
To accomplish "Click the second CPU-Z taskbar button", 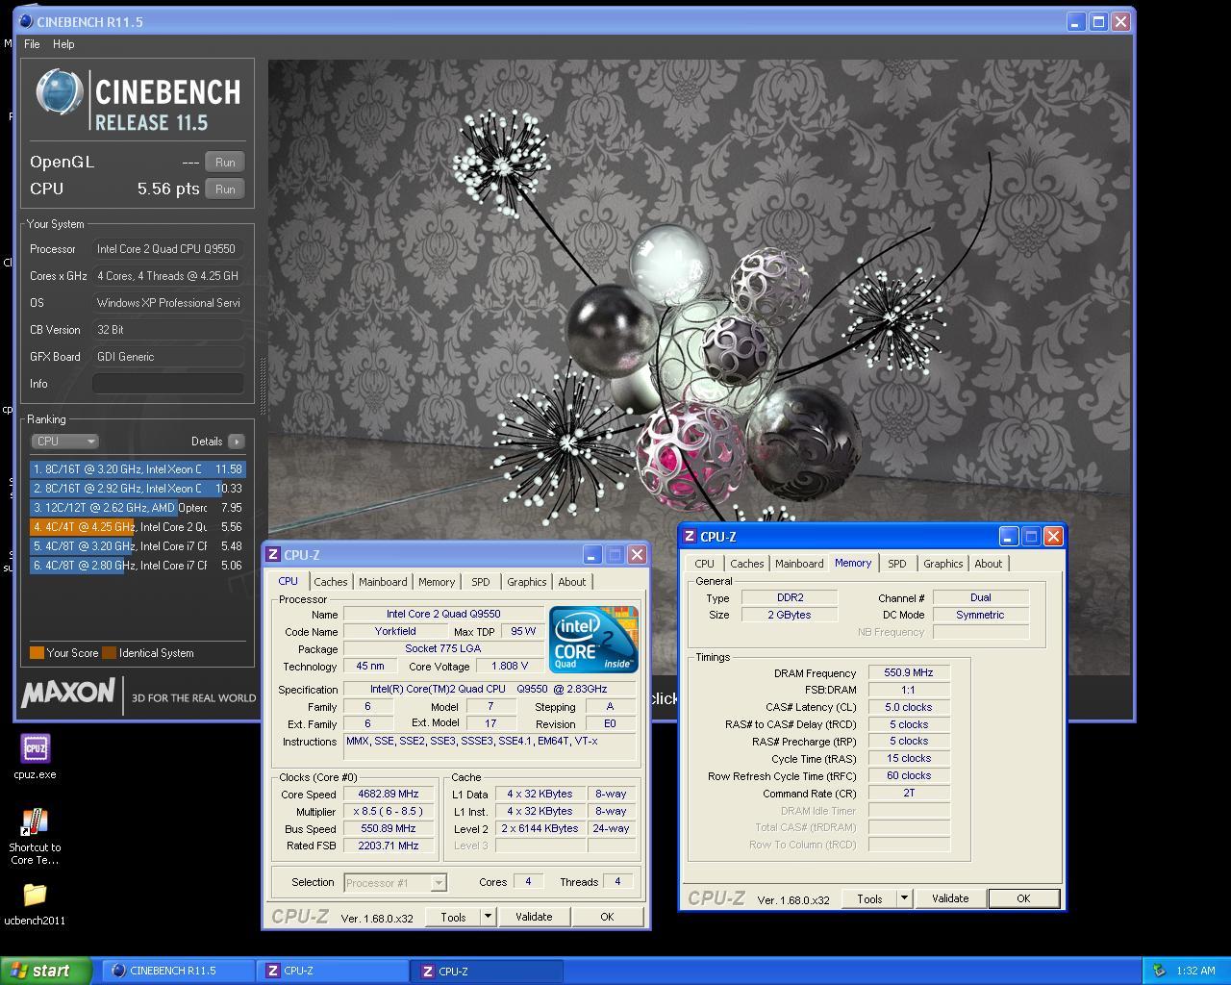I will [486, 971].
